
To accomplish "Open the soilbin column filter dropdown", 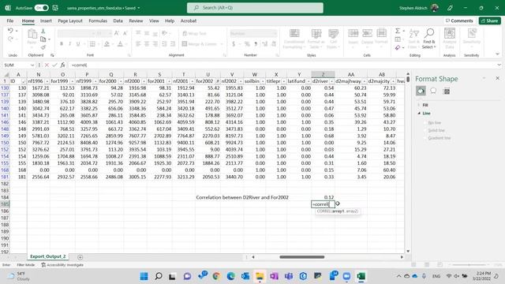I will [263, 81].
